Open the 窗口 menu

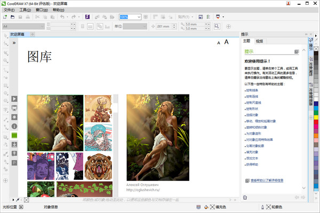(x=42, y=10)
